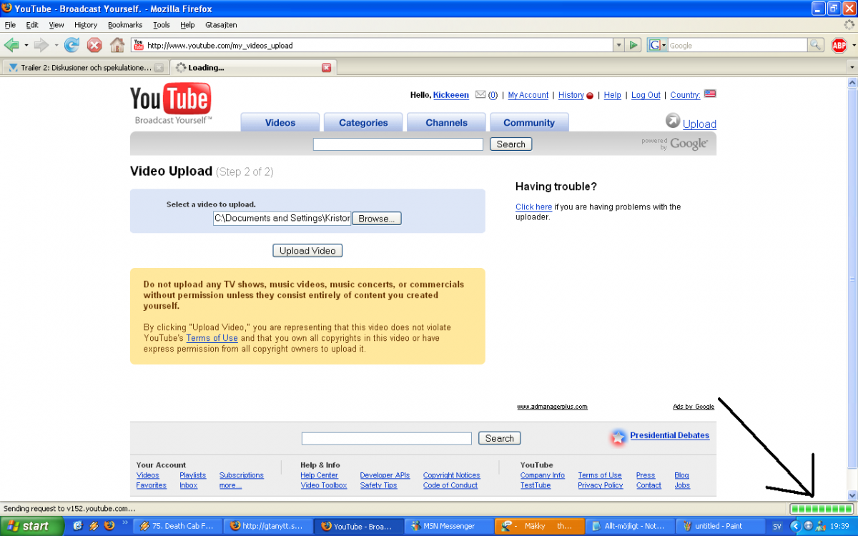
Task: Open the File menu
Action: 10,24
